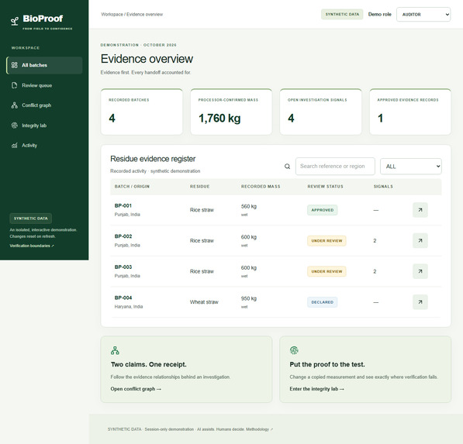Navigate to Integrity lab in sidebar

pyautogui.click(x=44, y=126)
